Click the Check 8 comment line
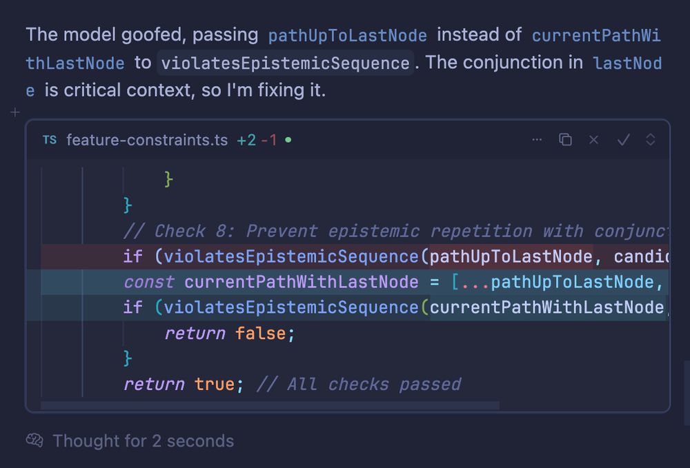The image size is (690, 468). click(396, 231)
